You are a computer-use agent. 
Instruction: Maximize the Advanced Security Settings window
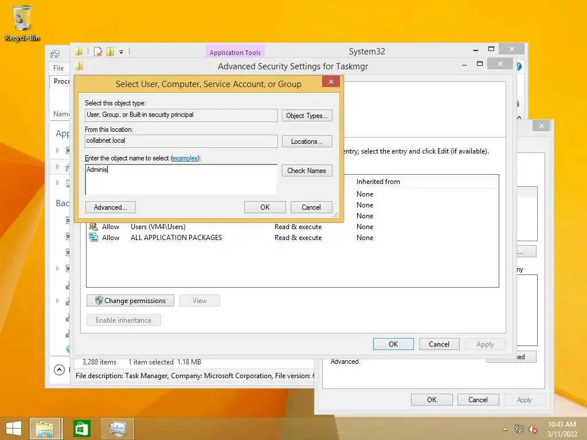480,64
